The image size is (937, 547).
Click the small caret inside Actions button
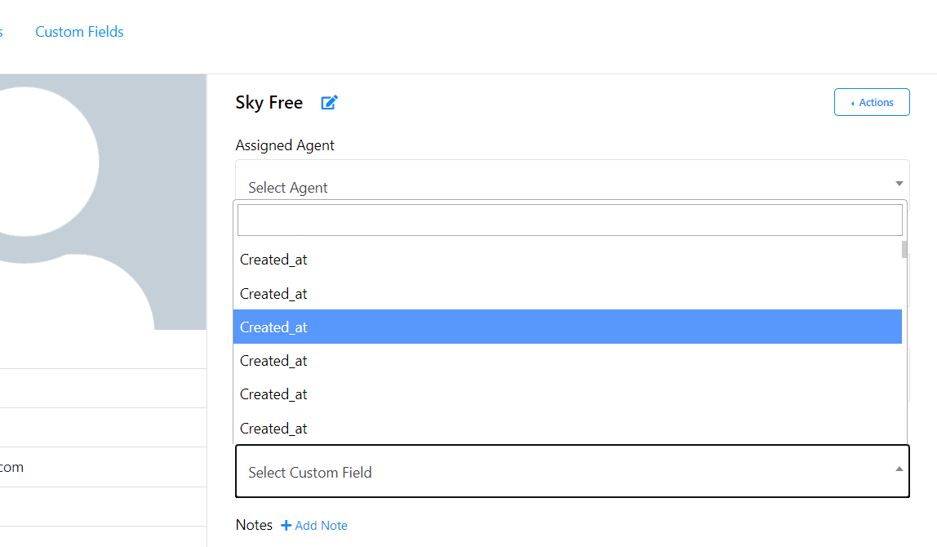pos(853,103)
